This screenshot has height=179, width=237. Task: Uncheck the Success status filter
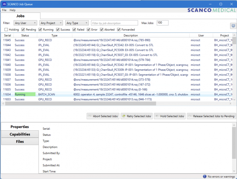click(x=58, y=30)
